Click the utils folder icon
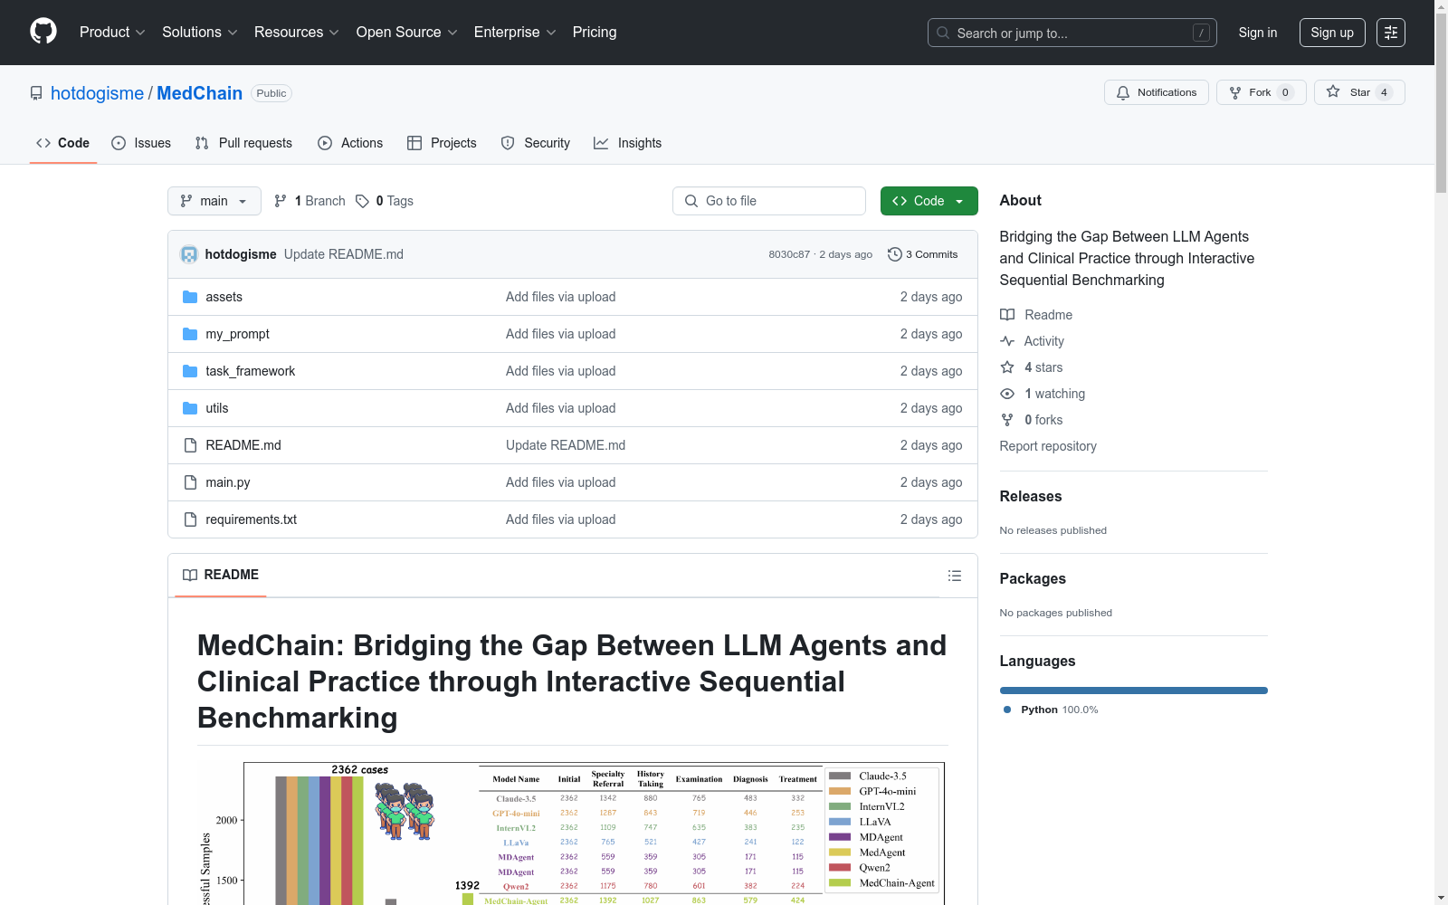 pos(190,408)
